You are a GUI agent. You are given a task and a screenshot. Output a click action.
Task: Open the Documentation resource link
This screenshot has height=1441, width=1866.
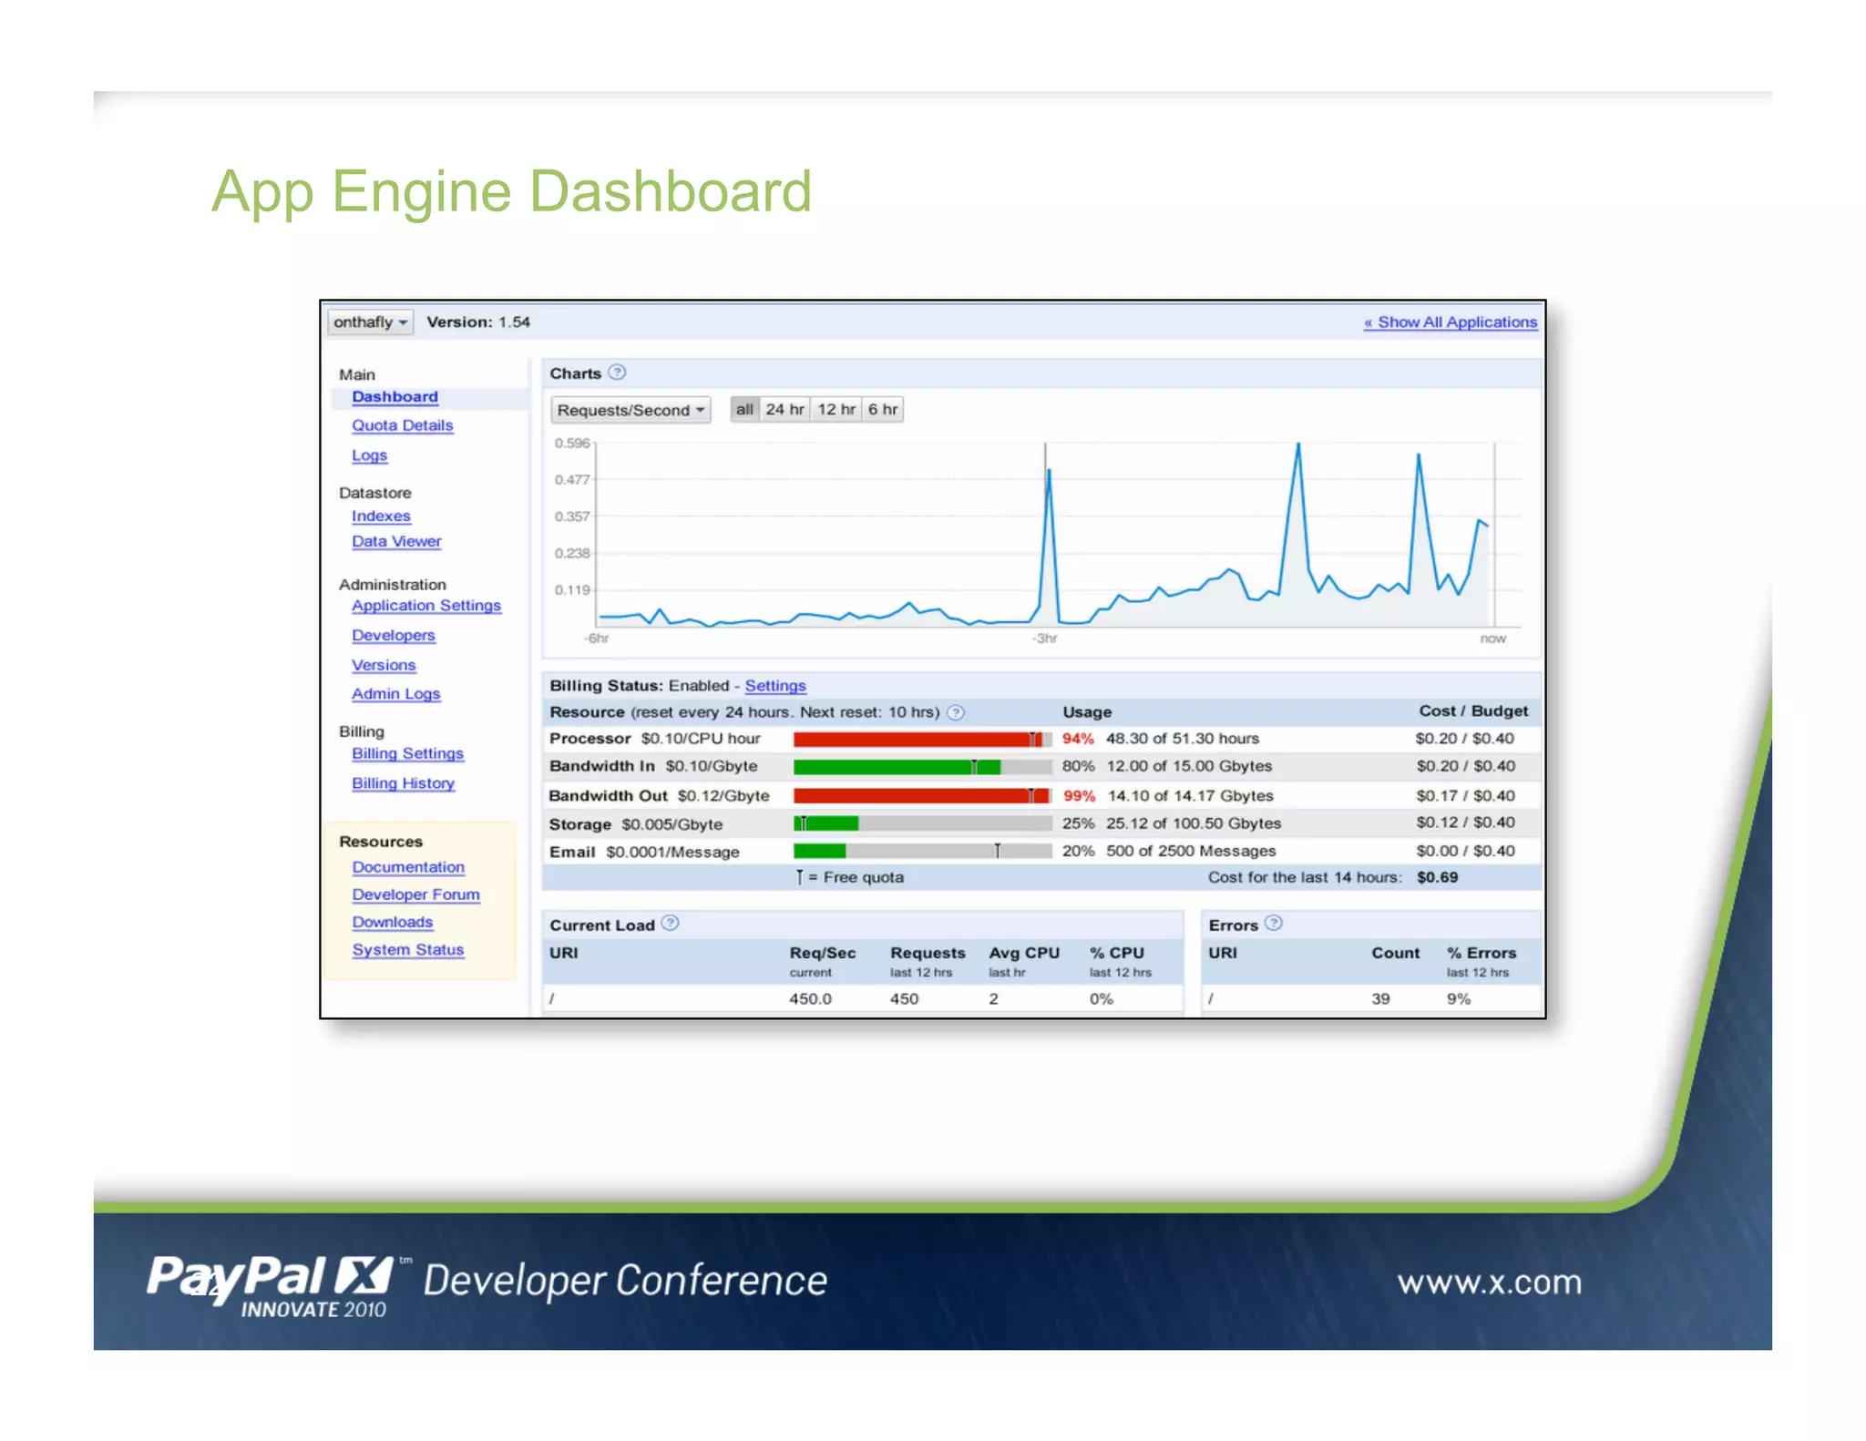click(x=408, y=867)
